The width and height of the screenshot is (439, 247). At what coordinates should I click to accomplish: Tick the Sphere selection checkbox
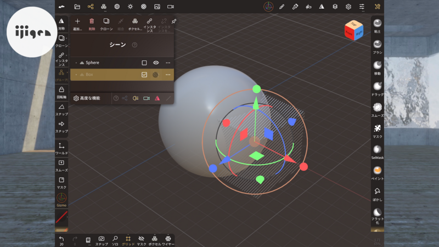144,63
